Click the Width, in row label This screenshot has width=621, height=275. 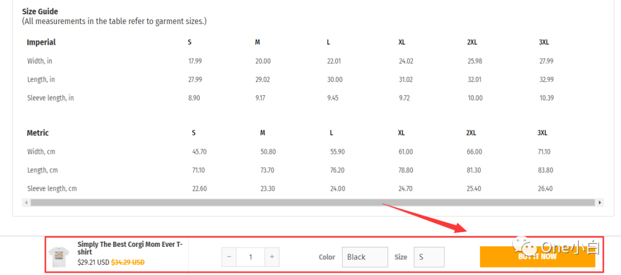40,61
